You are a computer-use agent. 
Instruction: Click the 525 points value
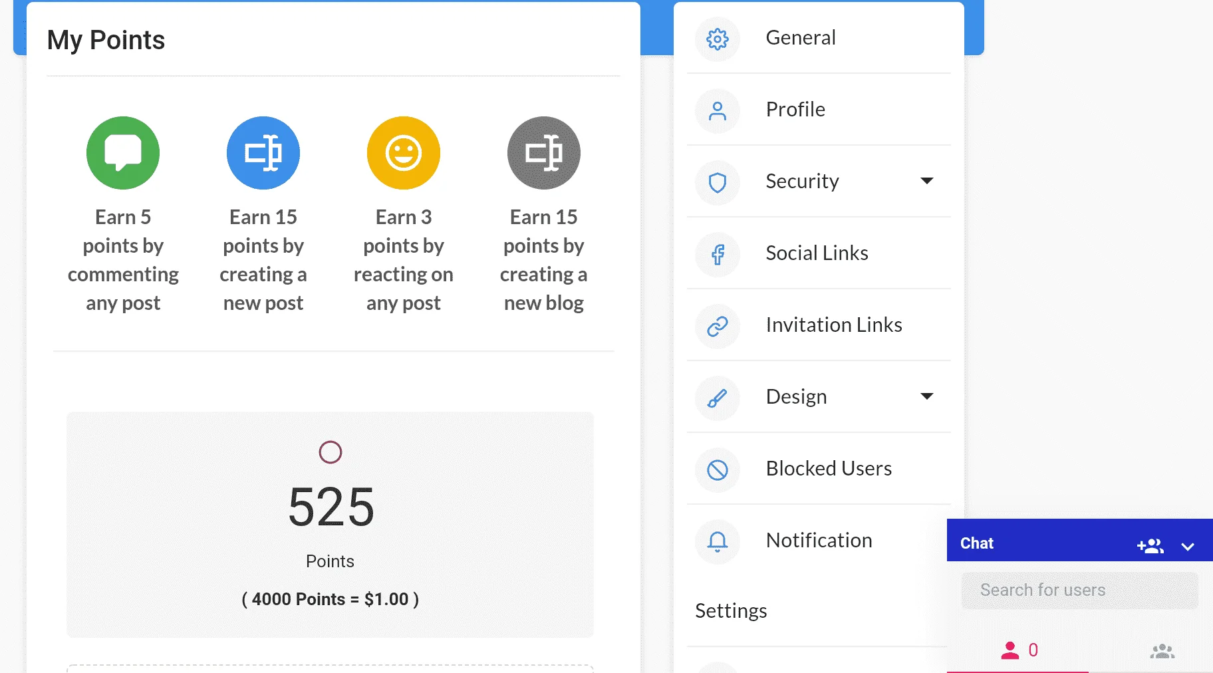coord(331,507)
